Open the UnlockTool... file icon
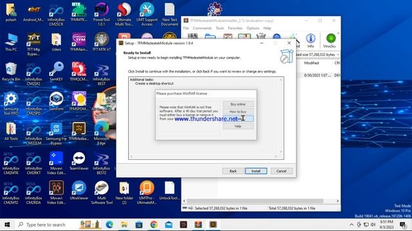The height and width of the screenshot is (231, 412). click(169, 191)
